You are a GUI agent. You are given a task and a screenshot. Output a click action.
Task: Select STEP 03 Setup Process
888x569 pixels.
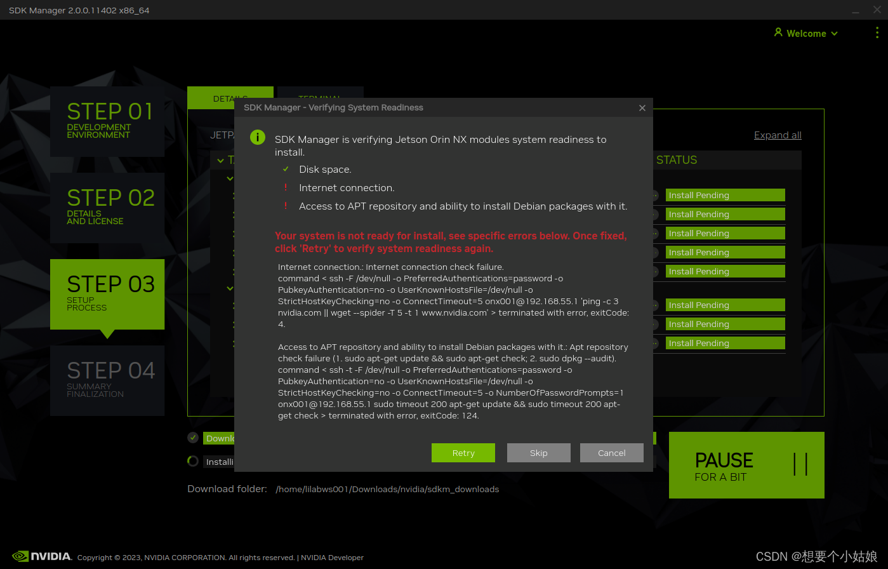107,294
